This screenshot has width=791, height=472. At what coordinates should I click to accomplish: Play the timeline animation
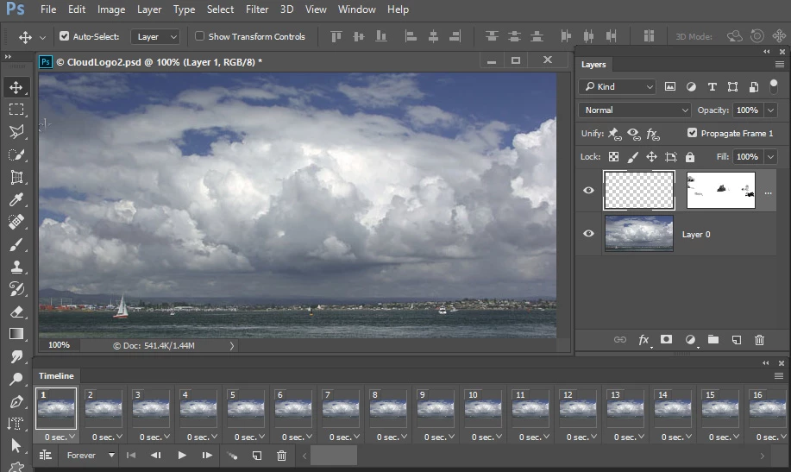182,456
